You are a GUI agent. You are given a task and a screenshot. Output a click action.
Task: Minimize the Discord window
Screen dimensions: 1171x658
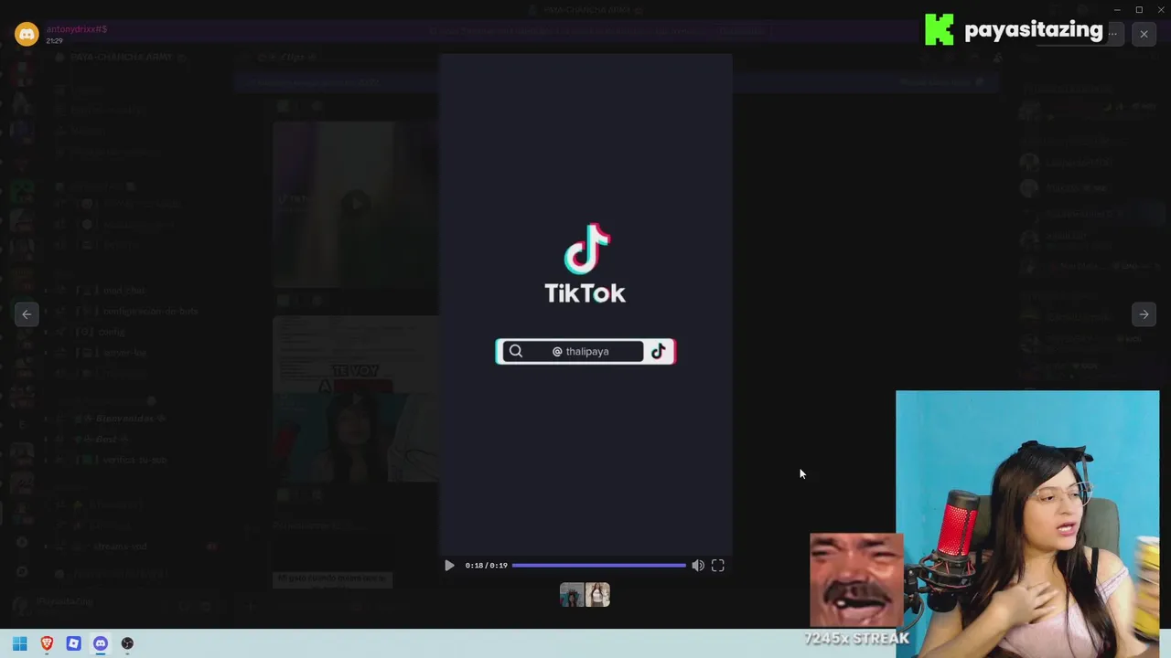pos(1117,9)
